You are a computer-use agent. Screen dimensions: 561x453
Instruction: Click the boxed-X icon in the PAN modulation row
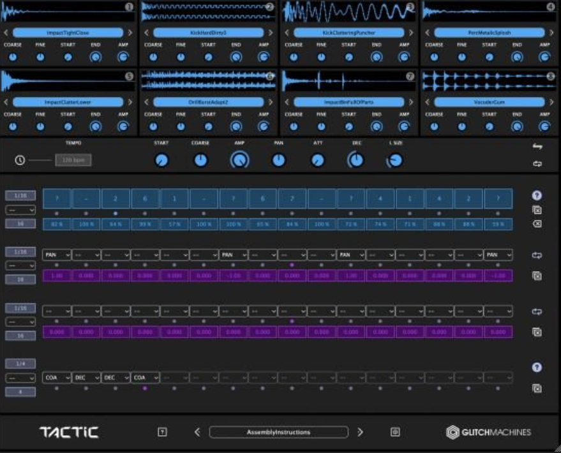(537, 276)
